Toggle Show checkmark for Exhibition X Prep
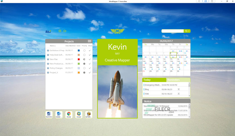The width and height of the screenshot is (235, 136). tap(90, 51)
